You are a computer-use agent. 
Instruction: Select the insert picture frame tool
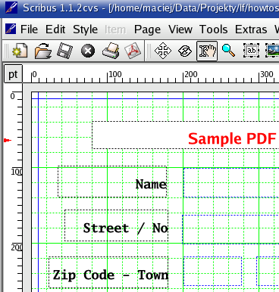(x=272, y=51)
